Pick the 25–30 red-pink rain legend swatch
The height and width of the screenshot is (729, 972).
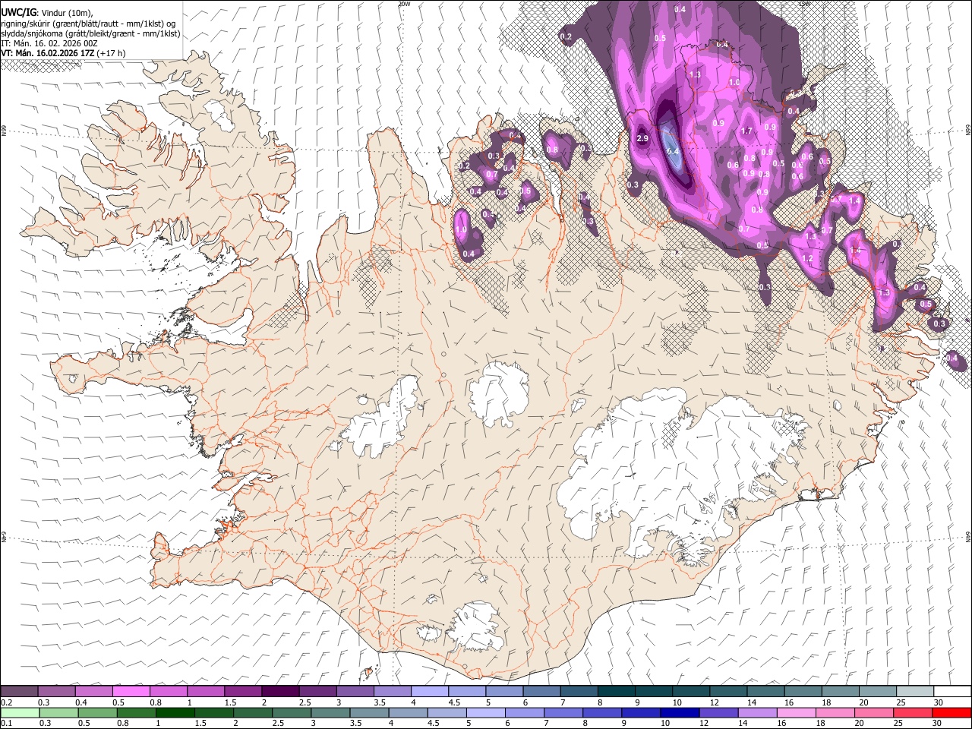pos(912,712)
